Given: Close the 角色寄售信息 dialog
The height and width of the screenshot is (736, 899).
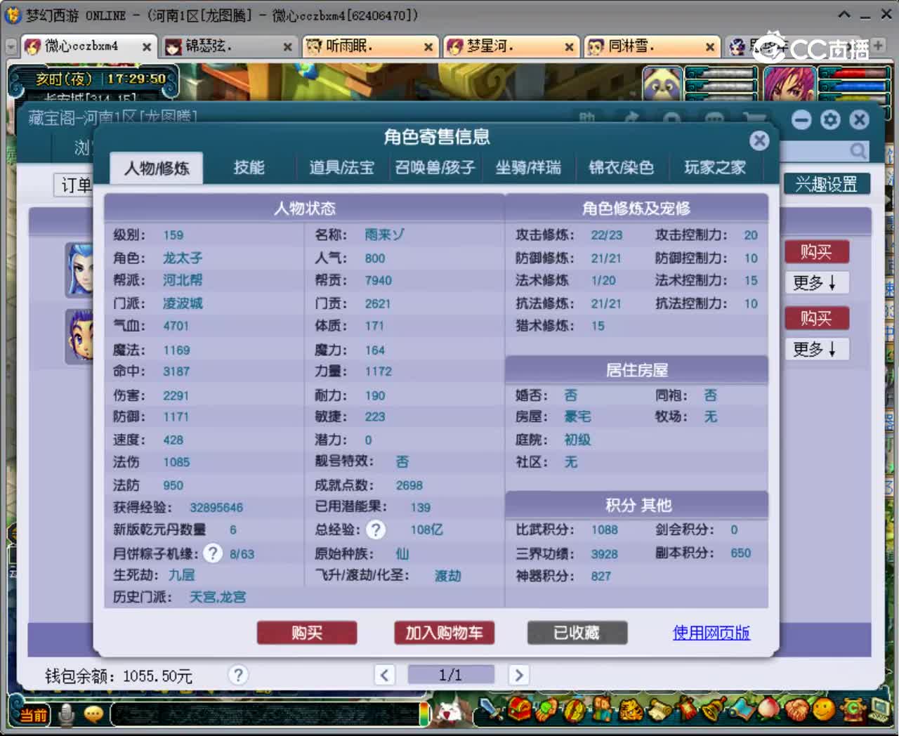Looking at the screenshot, I should pos(759,140).
